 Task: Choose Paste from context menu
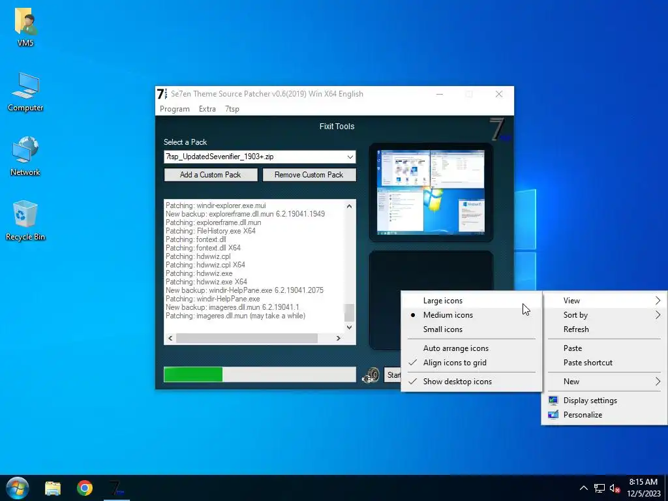pos(604,348)
